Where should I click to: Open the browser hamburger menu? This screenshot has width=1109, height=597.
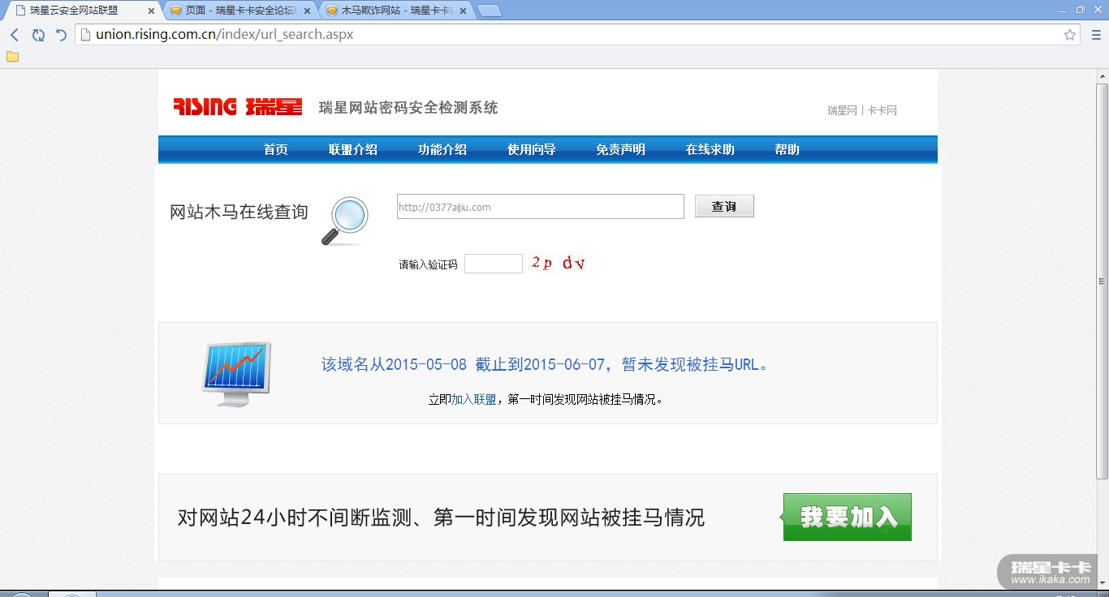coord(1095,35)
